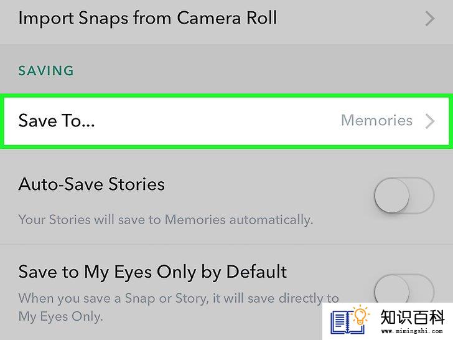453x340 pixels.
Task: Click the Import Snaps label text
Action: [147, 18]
